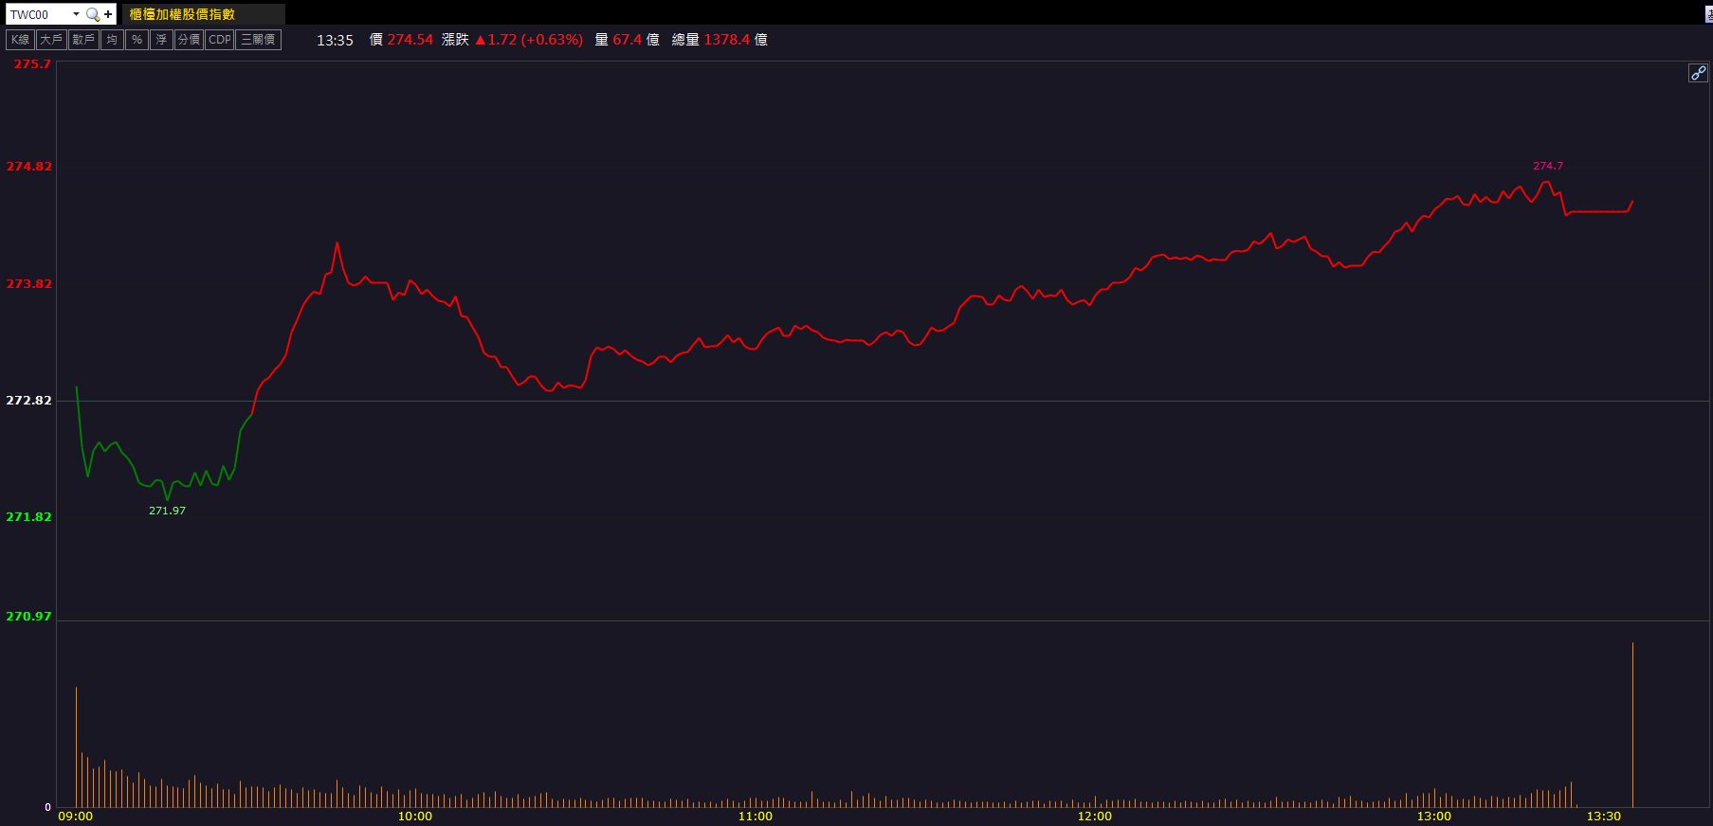The width and height of the screenshot is (1713, 826).
Task: Switch to K線 chart view
Action: point(20,40)
